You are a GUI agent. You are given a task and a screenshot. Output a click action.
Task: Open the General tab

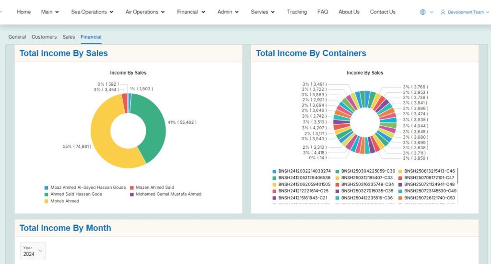17,37
